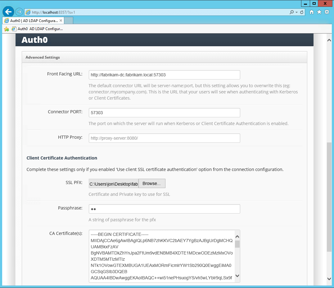The width and height of the screenshot is (334, 288).
Task: Refresh the page with the reload icon
Action: click(x=302, y=12)
